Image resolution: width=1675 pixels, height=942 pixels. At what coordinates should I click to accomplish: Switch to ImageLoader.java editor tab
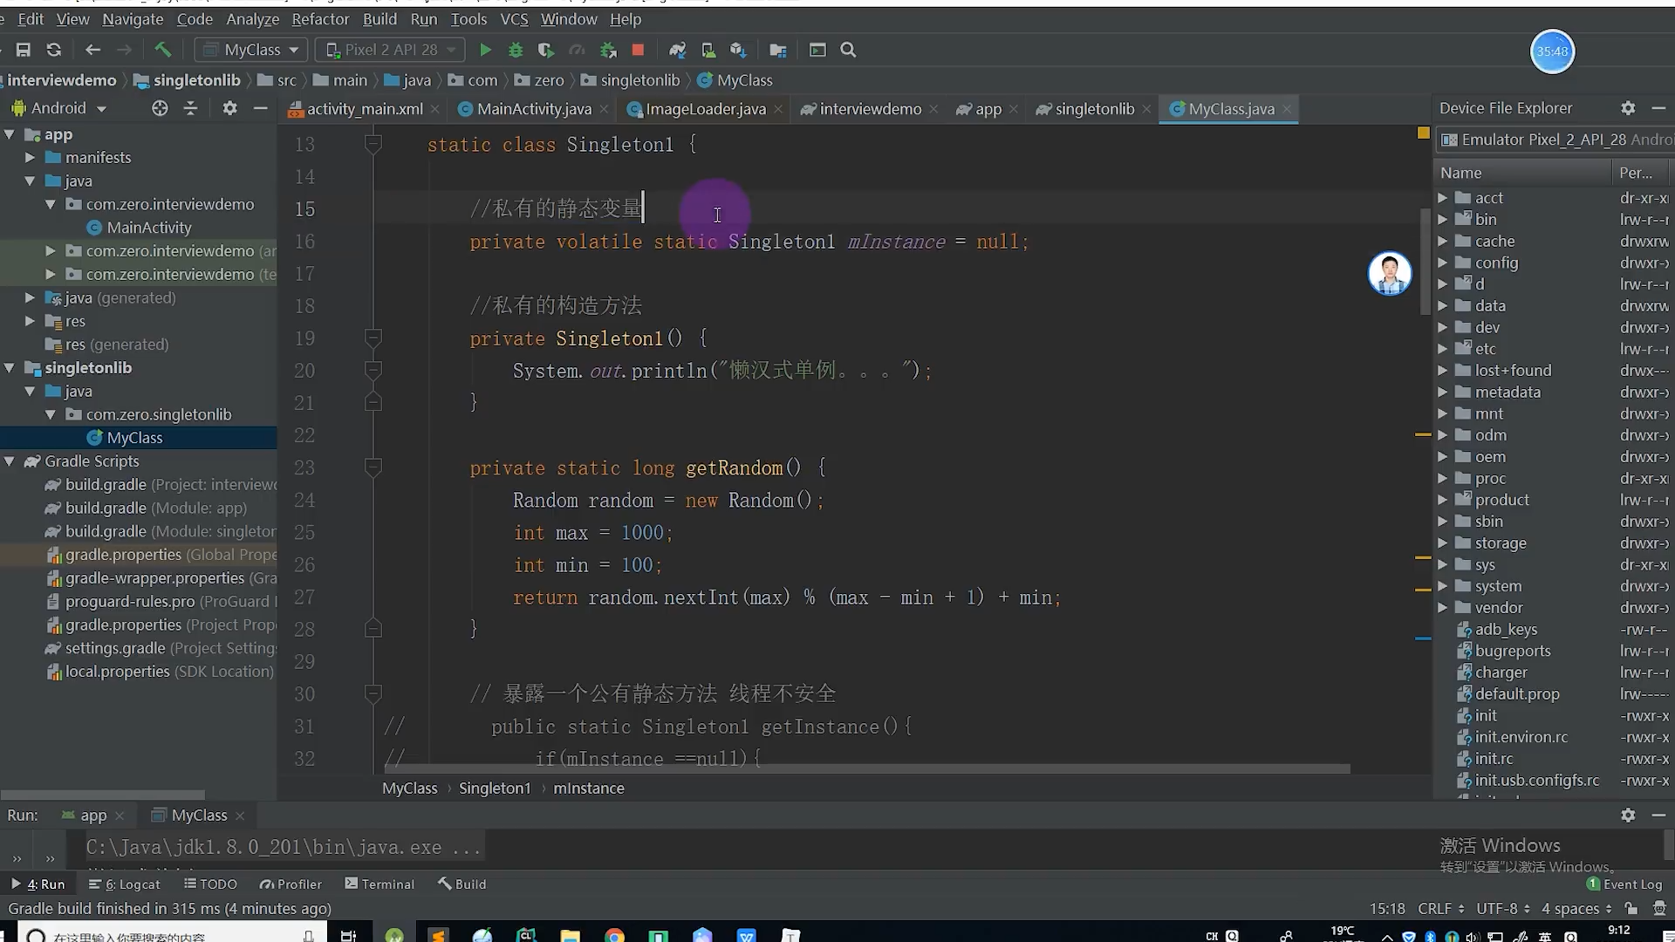point(705,109)
